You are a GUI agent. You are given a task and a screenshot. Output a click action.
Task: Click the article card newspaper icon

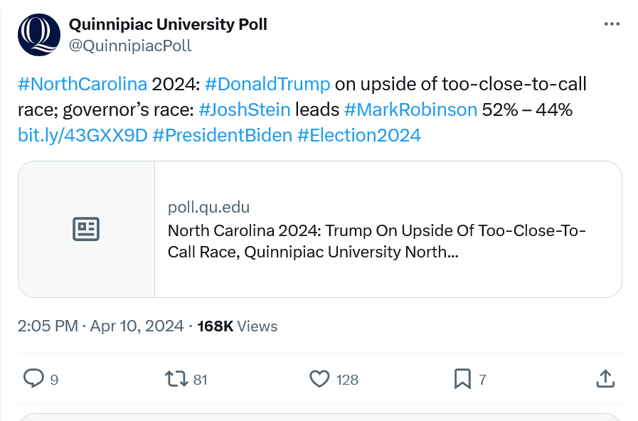click(86, 229)
